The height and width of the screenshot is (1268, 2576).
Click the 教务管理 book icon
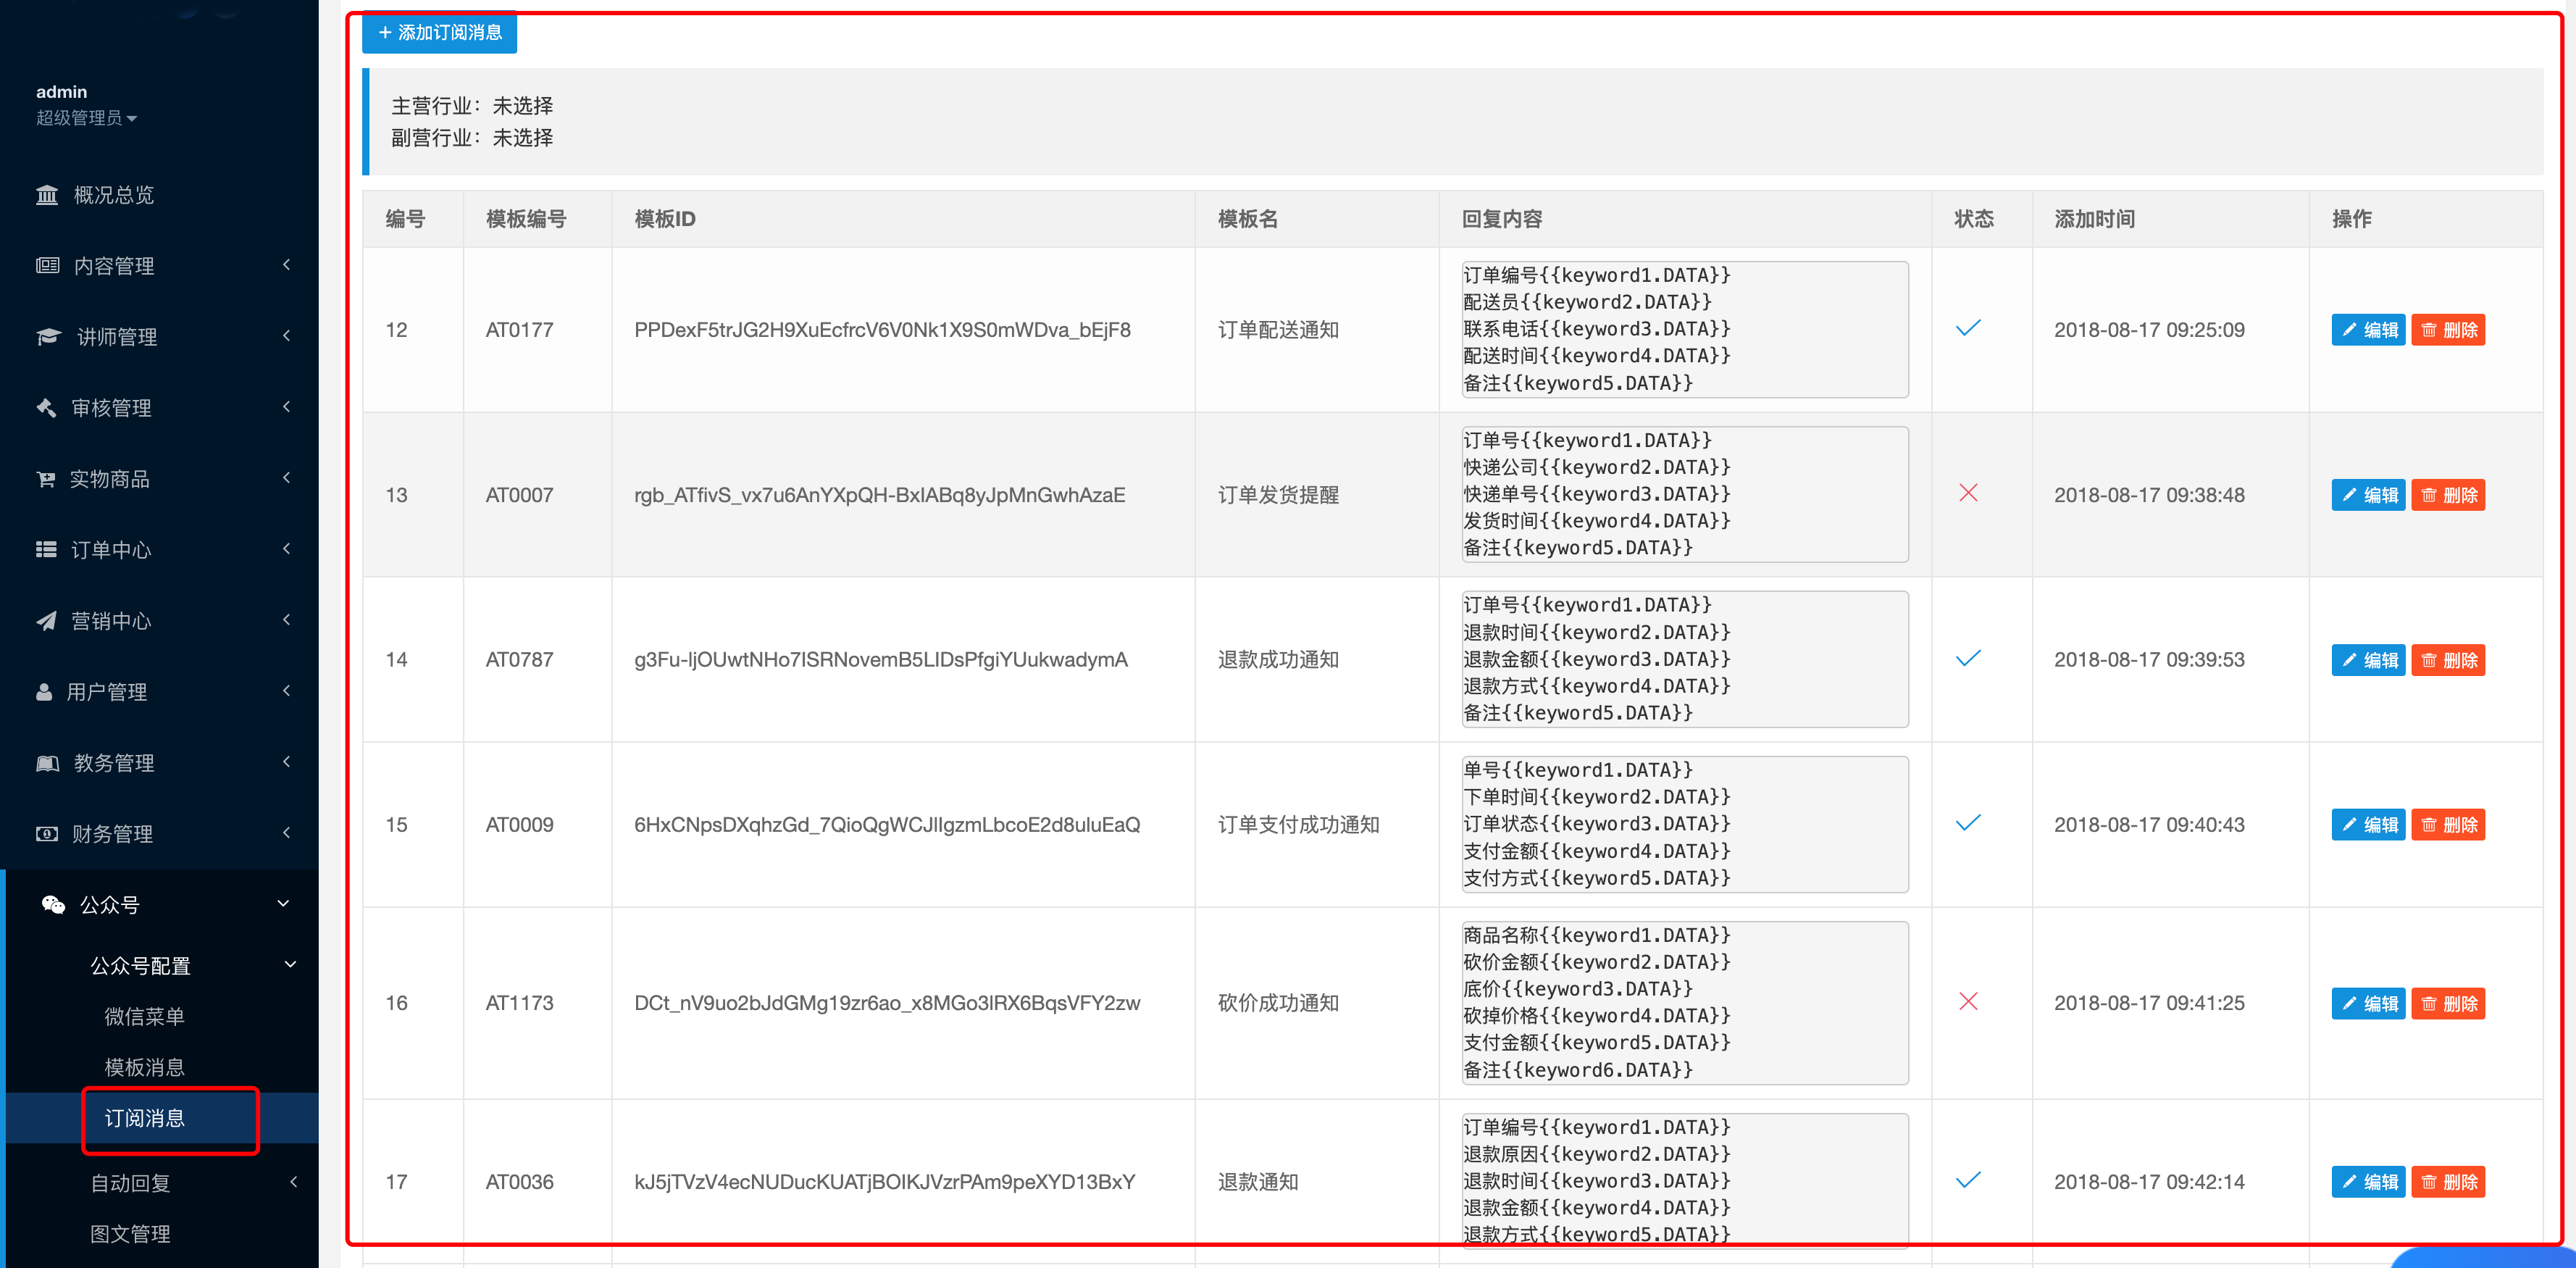point(47,762)
